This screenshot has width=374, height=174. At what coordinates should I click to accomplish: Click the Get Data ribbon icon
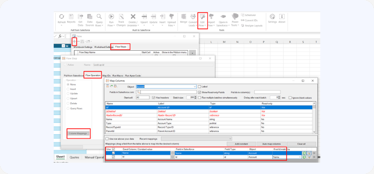[x=81, y=16]
